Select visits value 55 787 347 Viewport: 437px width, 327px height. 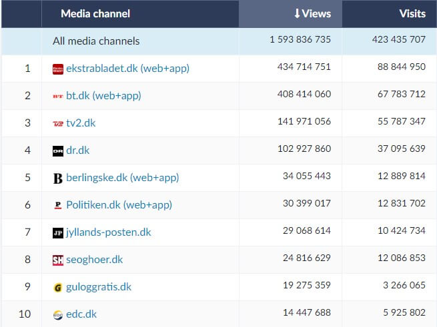point(402,121)
